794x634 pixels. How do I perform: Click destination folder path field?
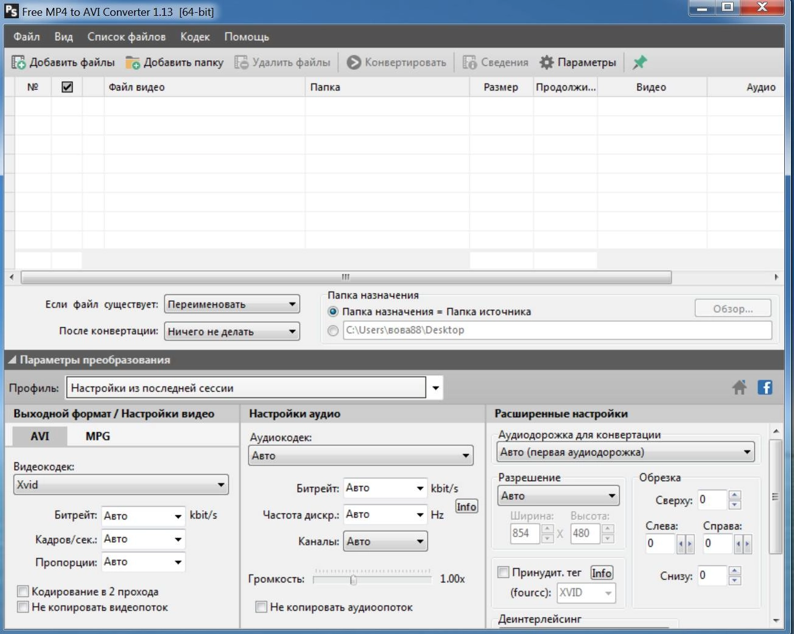click(x=557, y=330)
